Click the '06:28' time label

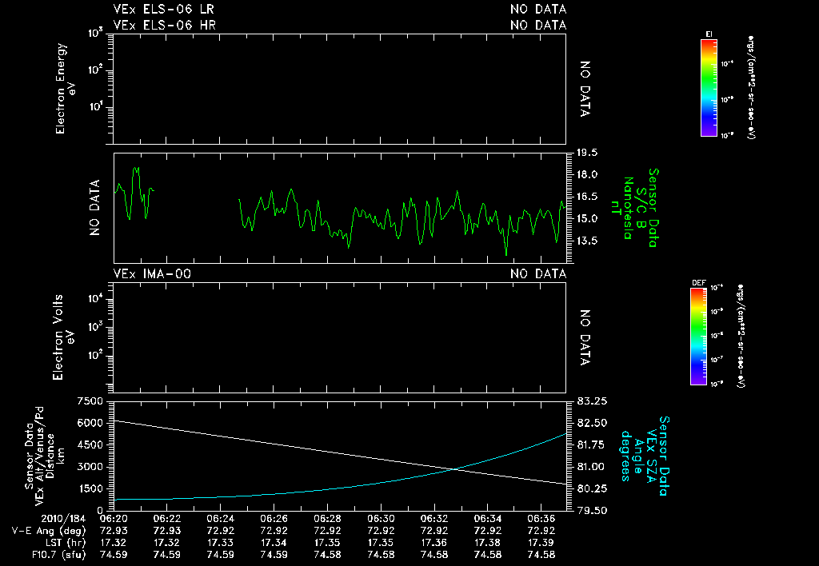pos(327,519)
